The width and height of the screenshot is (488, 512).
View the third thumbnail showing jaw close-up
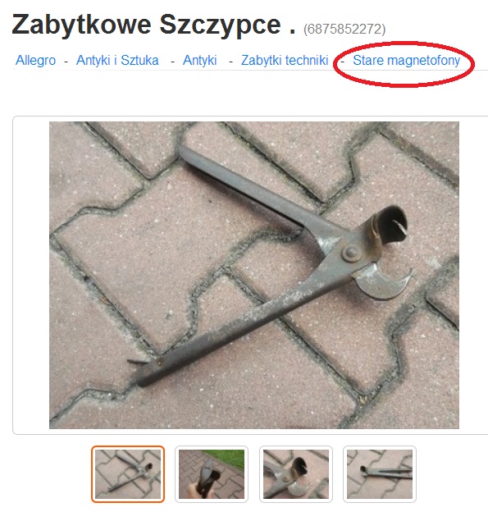296,473
